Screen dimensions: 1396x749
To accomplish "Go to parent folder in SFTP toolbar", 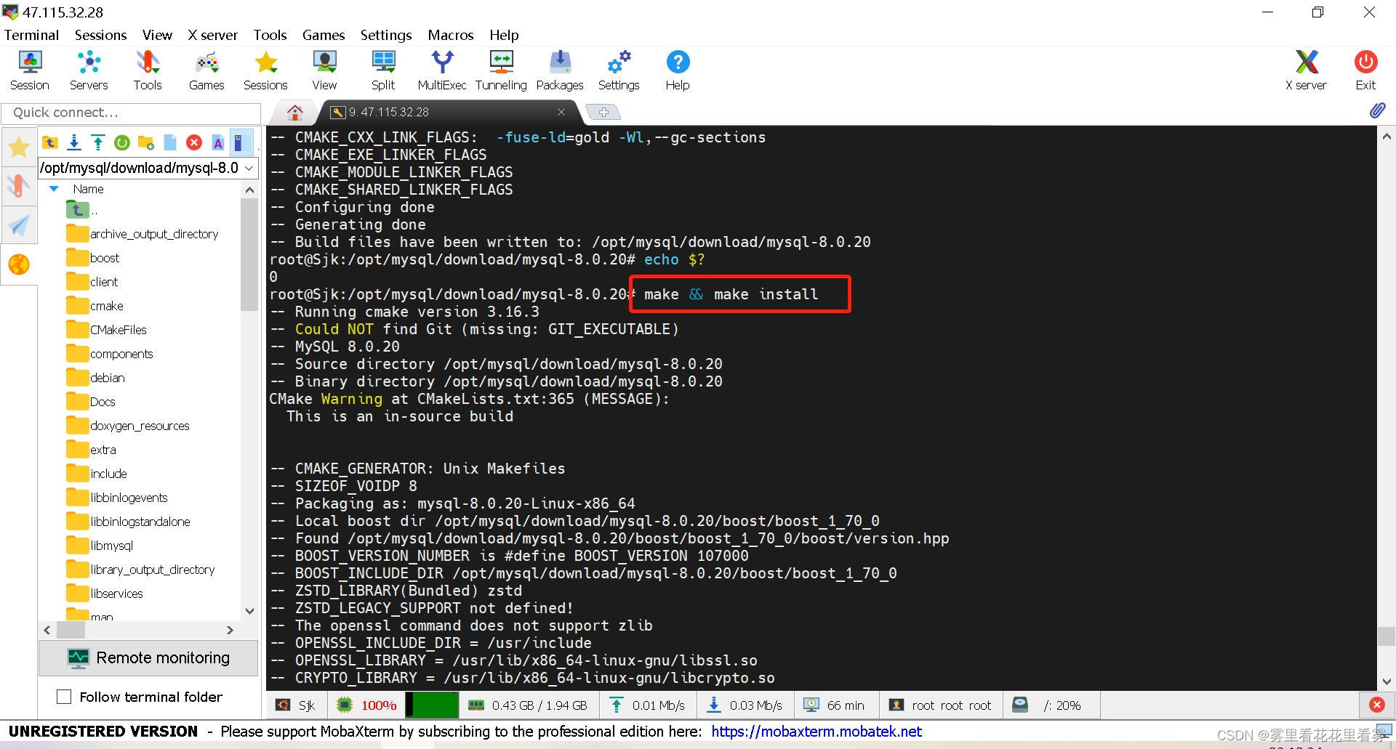I will [50, 142].
